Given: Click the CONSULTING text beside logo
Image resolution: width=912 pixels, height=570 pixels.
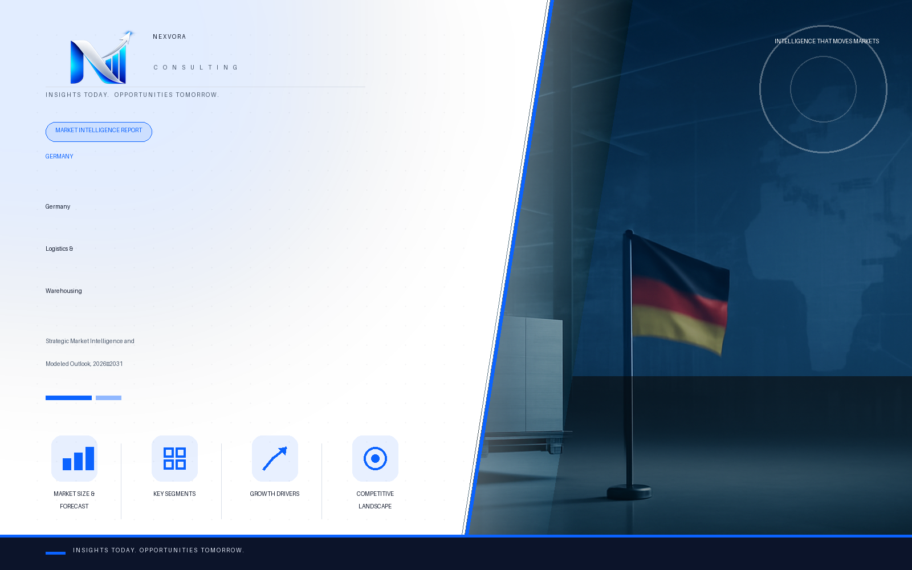Looking at the screenshot, I should pyautogui.click(x=196, y=67).
